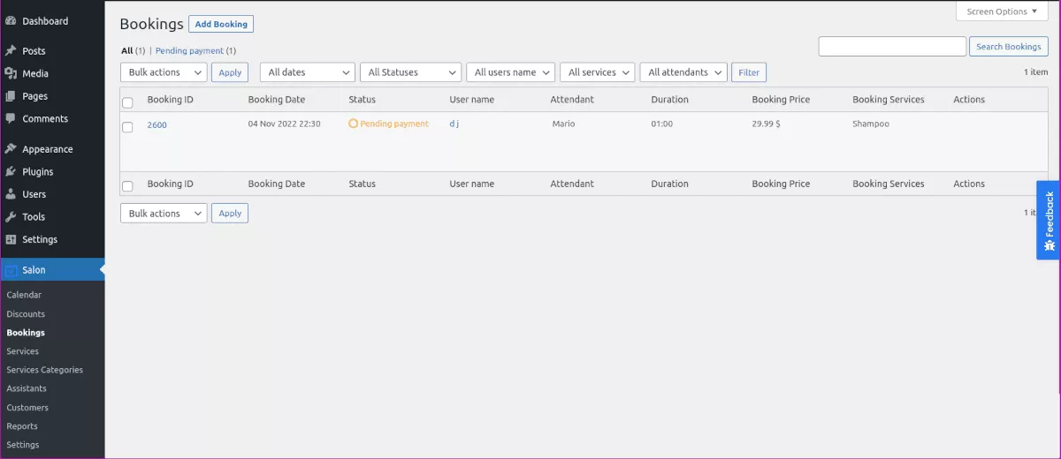Click the Salon menu icon
This screenshot has height=459, width=1061.
[x=11, y=270]
